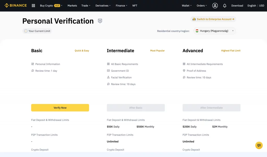Go to Markets page

tap(72, 5)
